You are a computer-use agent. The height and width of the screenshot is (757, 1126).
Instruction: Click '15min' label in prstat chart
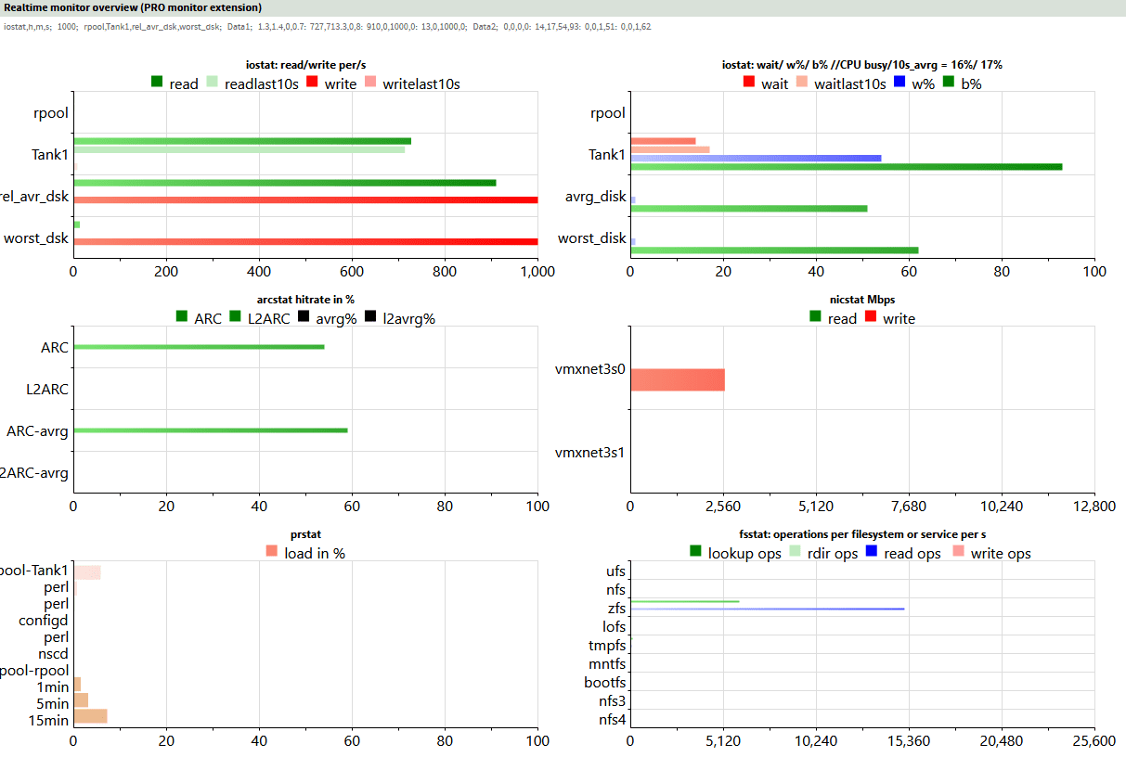pyautogui.click(x=48, y=720)
